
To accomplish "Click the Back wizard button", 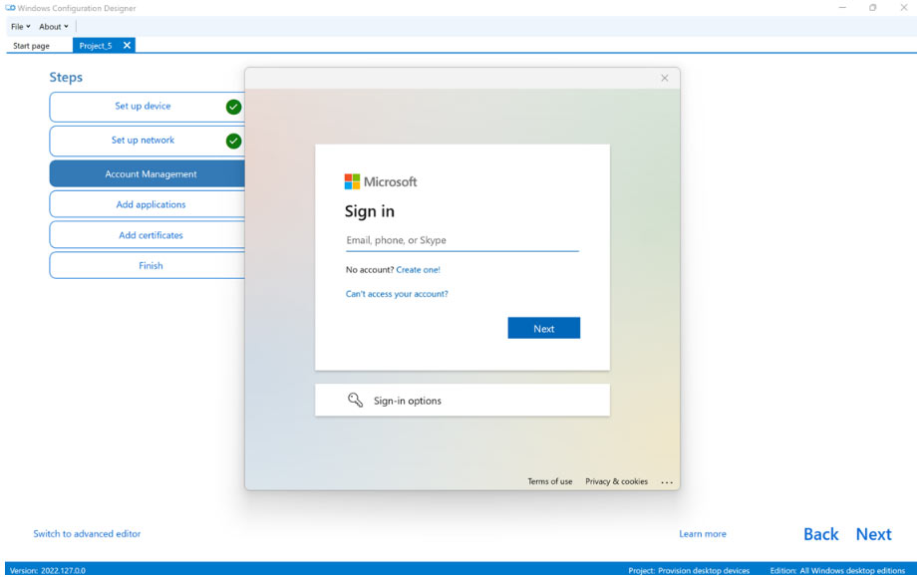I will [820, 534].
